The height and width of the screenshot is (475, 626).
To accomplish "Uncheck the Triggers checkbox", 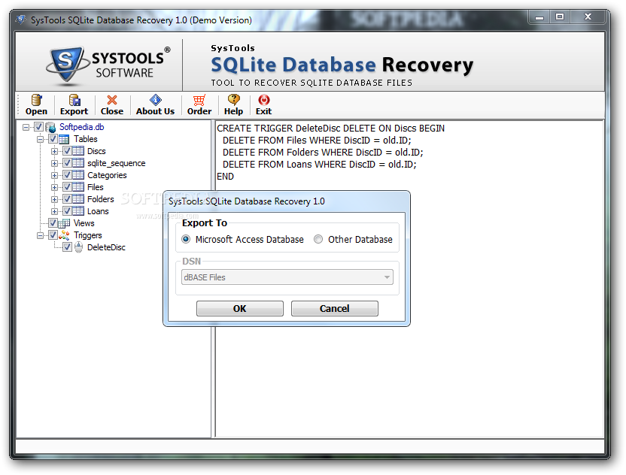I will click(53, 235).
